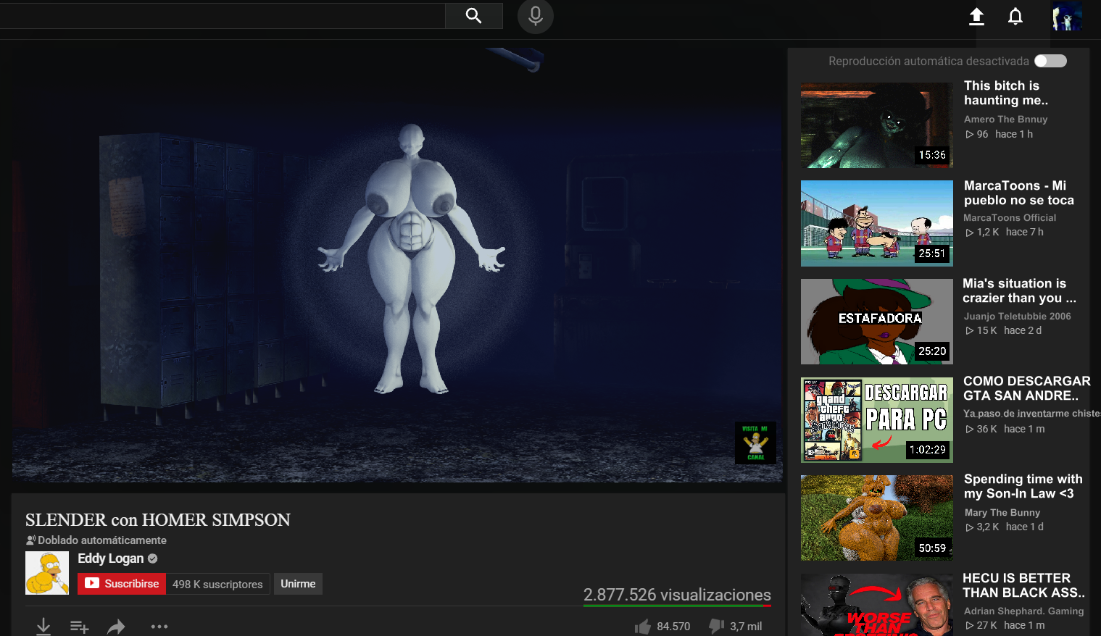Open the Eddy Logan channel name link

(x=111, y=558)
